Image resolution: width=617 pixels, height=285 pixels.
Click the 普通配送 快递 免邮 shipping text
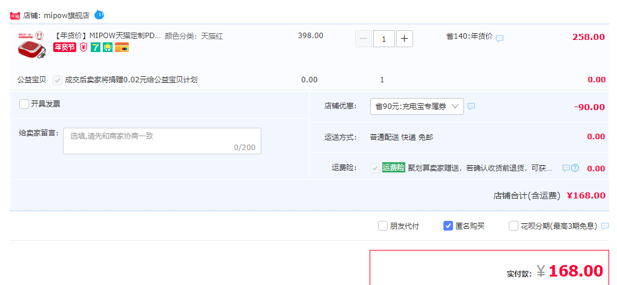point(402,137)
